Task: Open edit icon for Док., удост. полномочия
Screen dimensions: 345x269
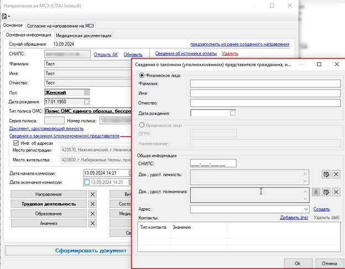Action: click(x=326, y=192)
